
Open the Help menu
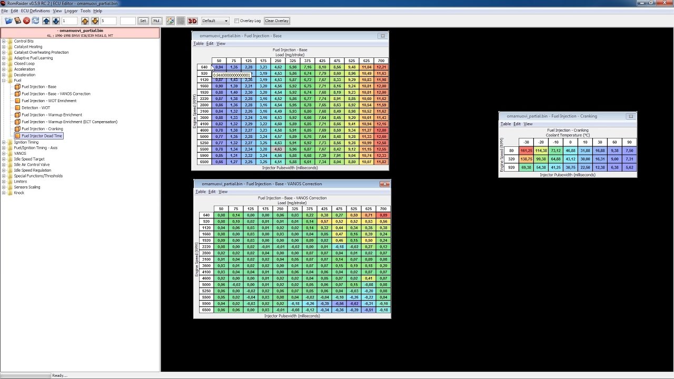pos(98,11)
